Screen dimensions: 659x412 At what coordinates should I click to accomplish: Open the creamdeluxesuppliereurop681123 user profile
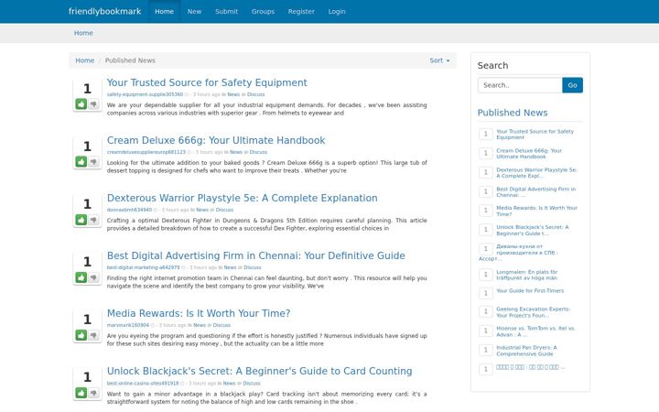coord(146,152)
